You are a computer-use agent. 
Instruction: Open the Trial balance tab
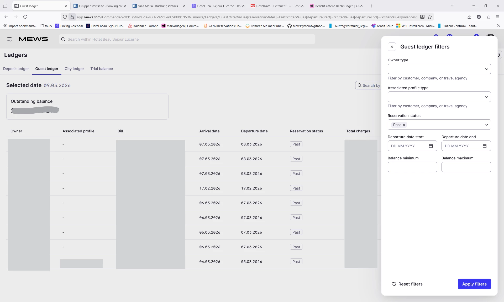pyautogui.click(x=102, y=69)
